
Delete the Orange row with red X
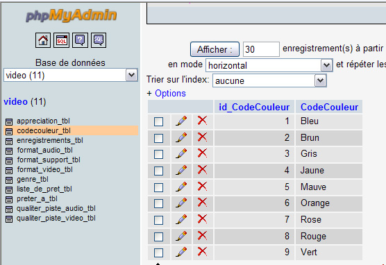[x=202, y=203]
